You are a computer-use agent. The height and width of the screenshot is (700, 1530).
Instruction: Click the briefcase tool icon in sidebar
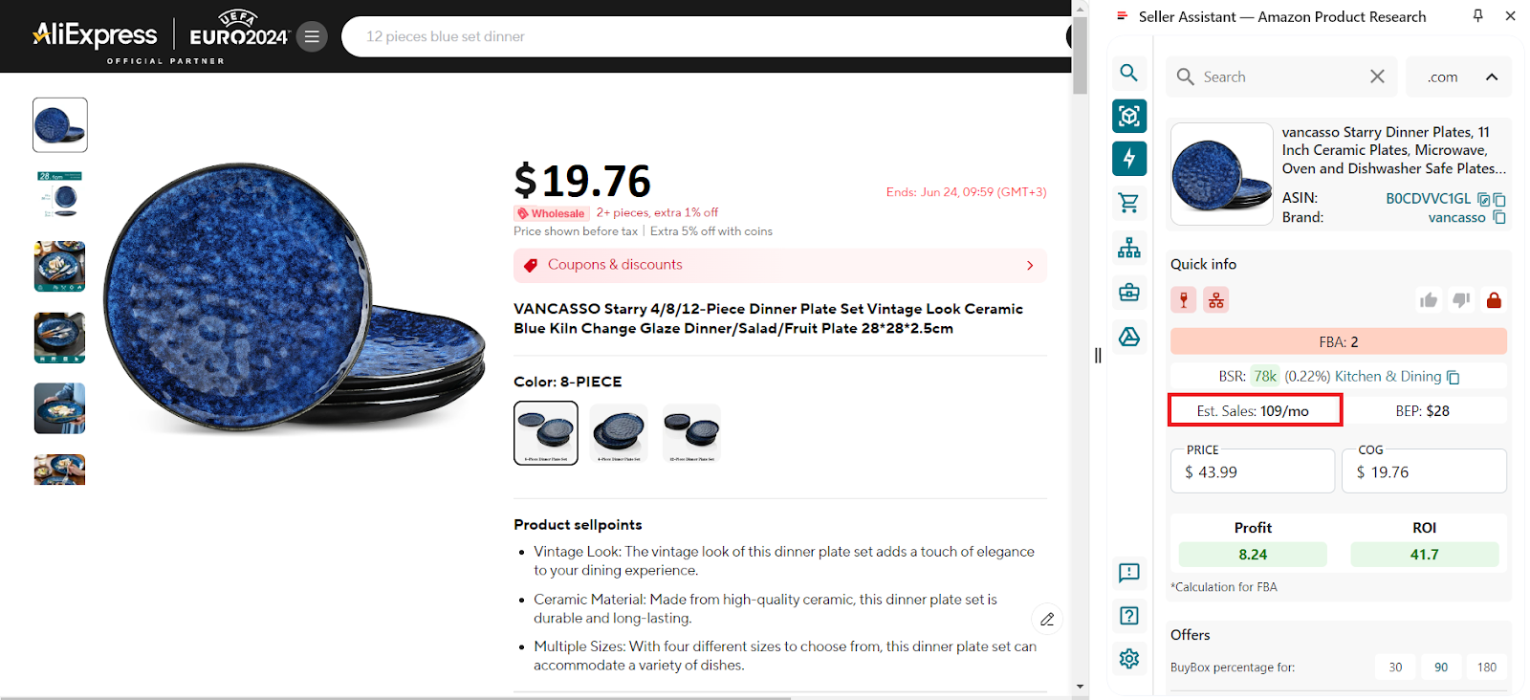1129,293
